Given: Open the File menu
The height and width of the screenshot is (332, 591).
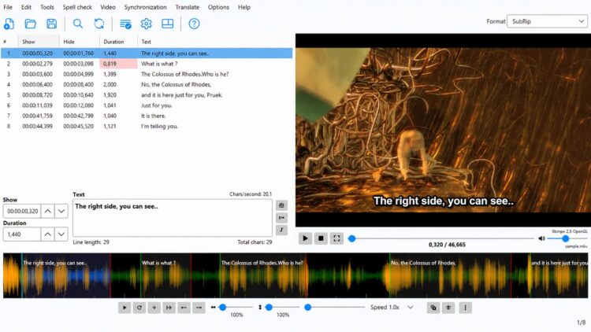Looking at the screenshot, I should point(8,7).
